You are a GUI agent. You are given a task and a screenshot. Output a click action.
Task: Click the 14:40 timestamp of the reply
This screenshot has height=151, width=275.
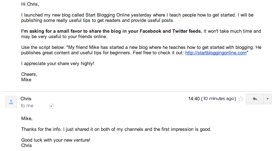point(194,99)
